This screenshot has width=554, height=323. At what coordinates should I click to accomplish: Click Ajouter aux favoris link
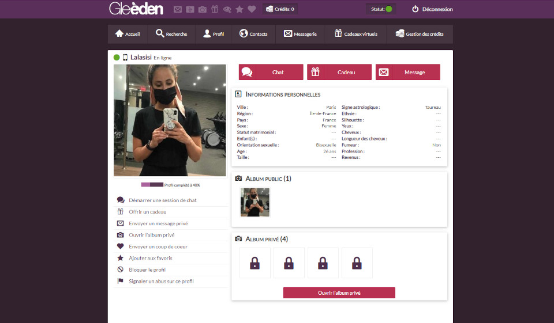151,258
